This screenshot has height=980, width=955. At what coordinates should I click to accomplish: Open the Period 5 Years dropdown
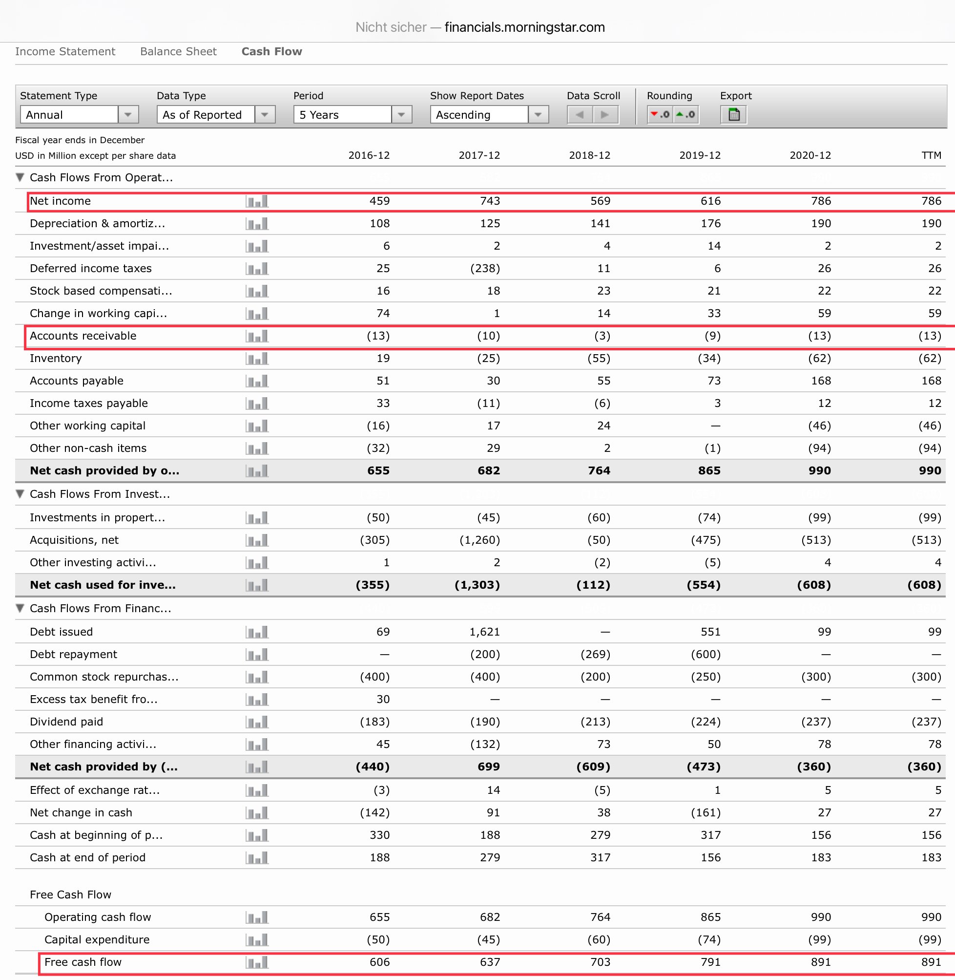(401, 114)
